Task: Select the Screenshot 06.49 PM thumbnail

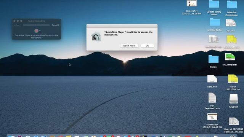Action: [212, 117]
